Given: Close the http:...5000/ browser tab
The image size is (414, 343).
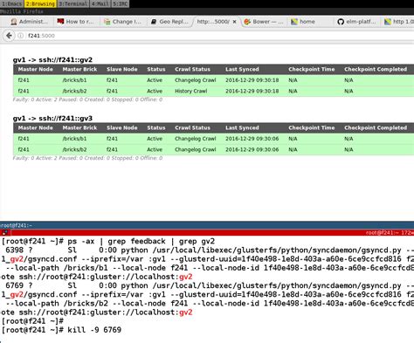Looking at the screenshot, I should 234,22.
